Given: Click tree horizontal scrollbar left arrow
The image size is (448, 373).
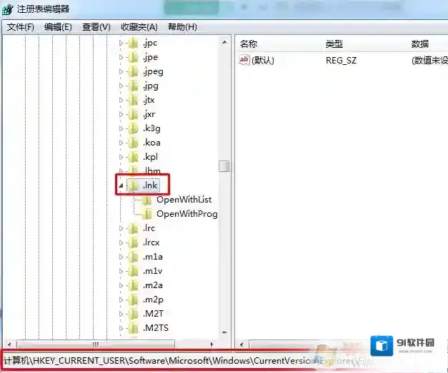Looking at the screenshot, I should pyautogui.click(x=9, y=344).
